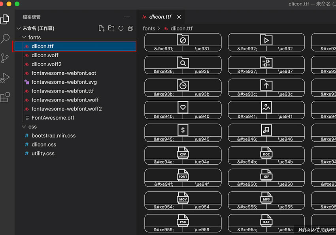Screen dimensions: 336x235
Task: Open fontawesome-webfont.woff2 file
Action: click(x=67, y=109)
